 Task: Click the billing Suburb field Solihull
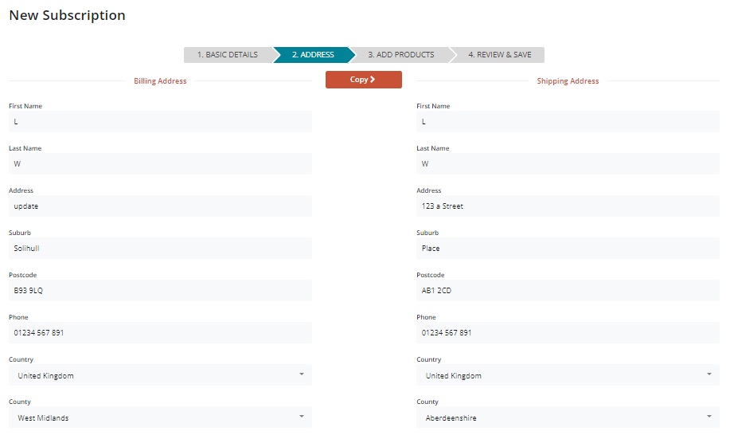coord(160,249)
